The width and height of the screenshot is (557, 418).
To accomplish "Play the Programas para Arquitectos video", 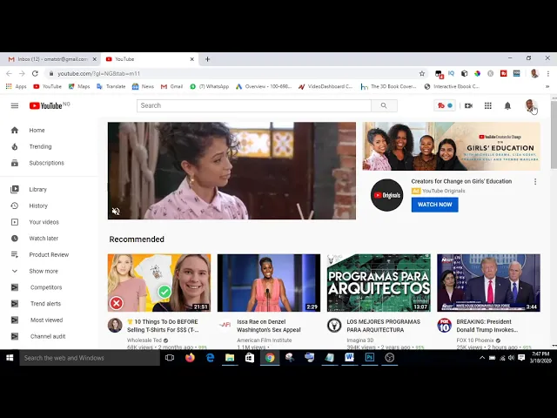I will (x=379, y=283).
